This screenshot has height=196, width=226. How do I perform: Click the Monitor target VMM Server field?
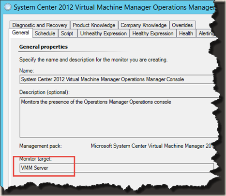(x=117, y=168)
